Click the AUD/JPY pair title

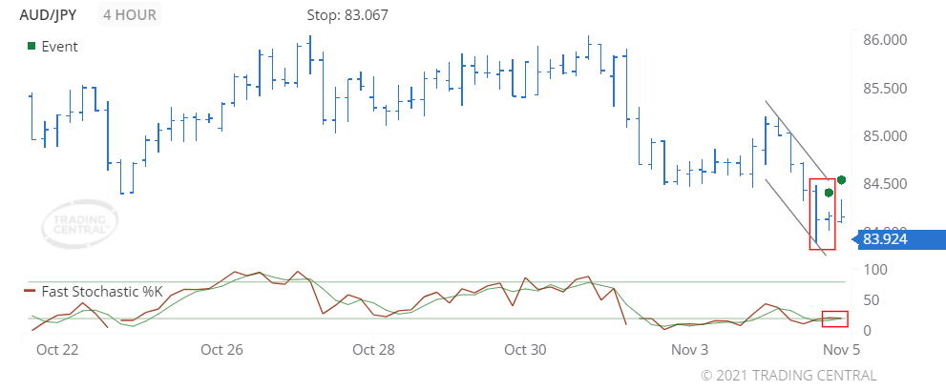click(49, 15)
